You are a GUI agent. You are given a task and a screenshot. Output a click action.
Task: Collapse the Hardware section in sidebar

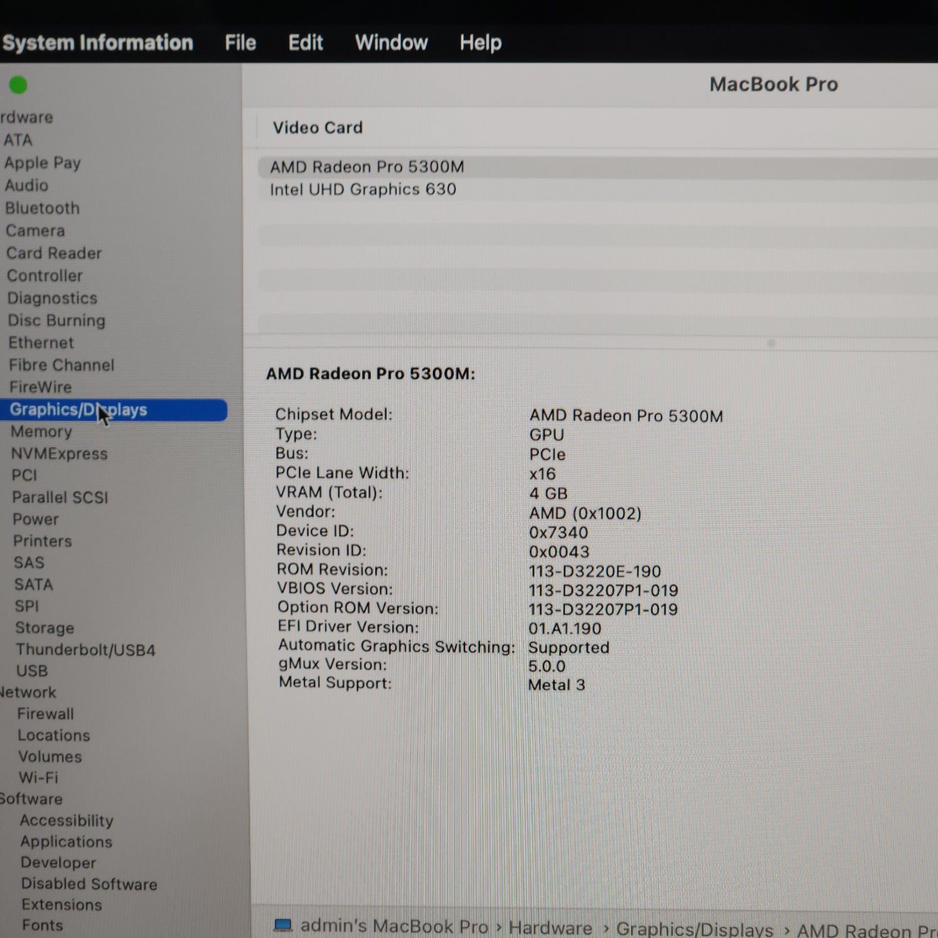coord(26,117)
